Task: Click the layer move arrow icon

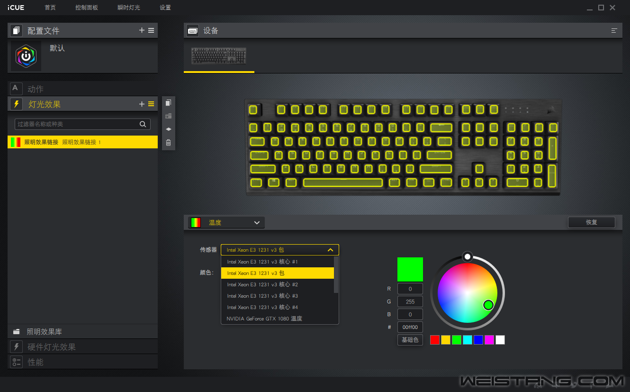Action: click(168, 129)
